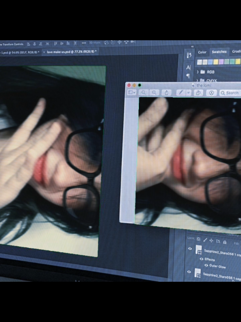
Task: Select the 3D rotate (orbit) mode icon
Action: [106, 42]
